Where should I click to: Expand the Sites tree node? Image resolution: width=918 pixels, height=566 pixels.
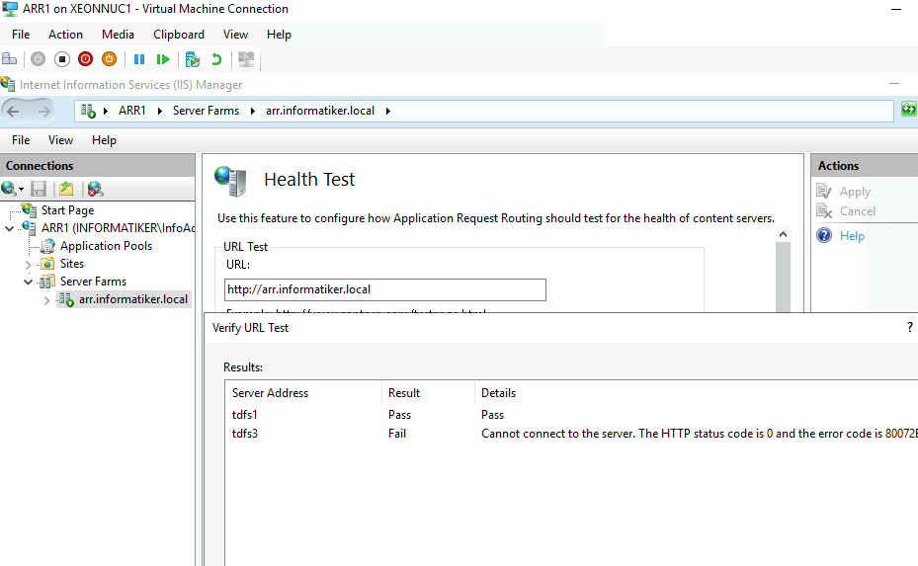28,265
